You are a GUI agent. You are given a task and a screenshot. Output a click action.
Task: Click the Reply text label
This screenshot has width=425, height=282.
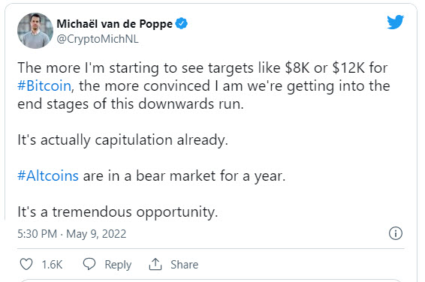(x=118, y=265)
